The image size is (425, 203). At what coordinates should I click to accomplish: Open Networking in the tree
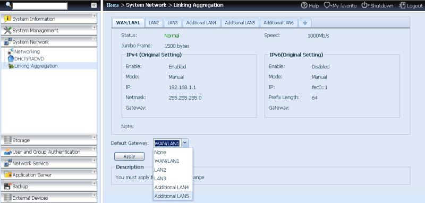pyautogui.click(x=27, y=51)
